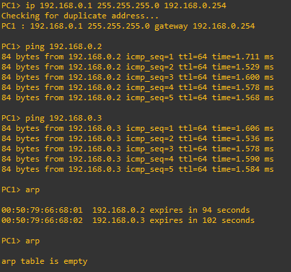Select the reply line showing time=1.536 ms
291x272 pixels.
pos(137,138)
